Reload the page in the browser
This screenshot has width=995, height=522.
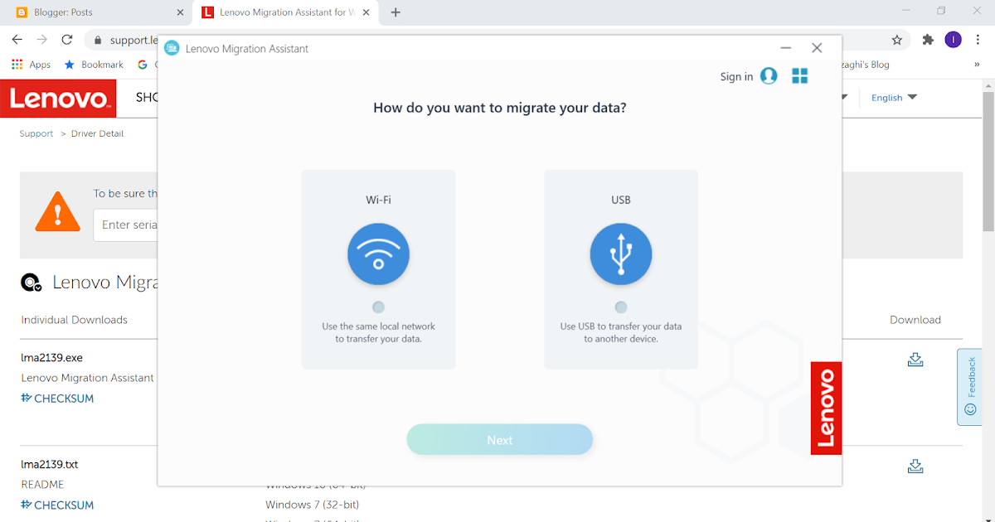pyautogui.click(x=67, y=40)
